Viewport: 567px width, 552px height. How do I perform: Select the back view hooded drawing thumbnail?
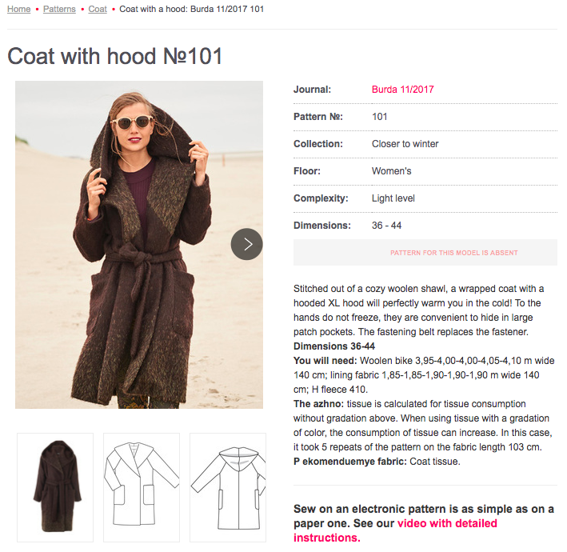[x=227, y=486]
